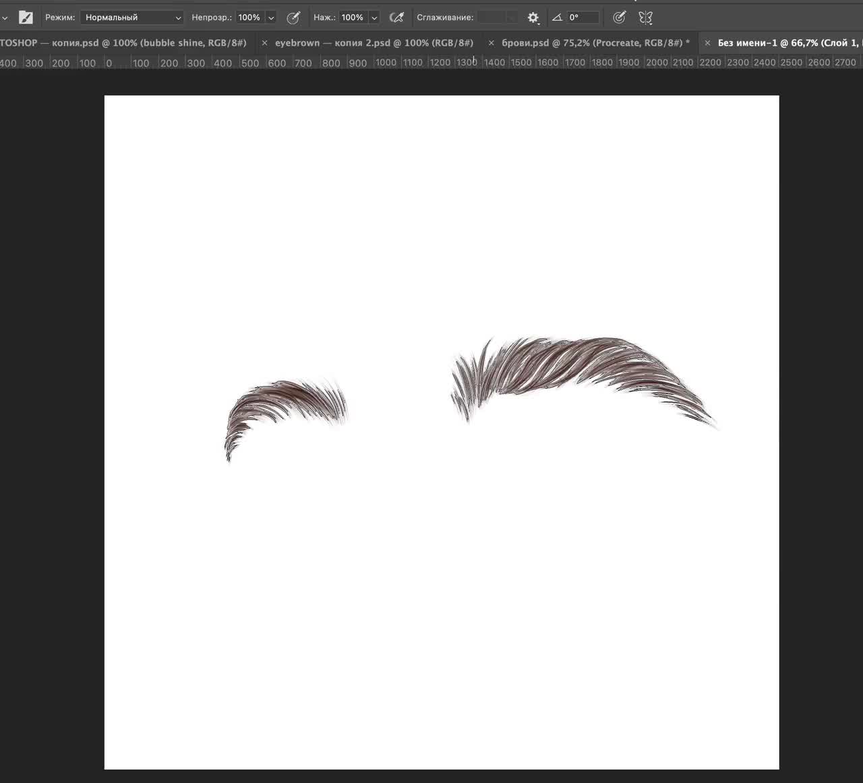The width and height of the screenshot is (863, 783).
Task: Open smoothing options gear icon
Action: click(533, 18)
